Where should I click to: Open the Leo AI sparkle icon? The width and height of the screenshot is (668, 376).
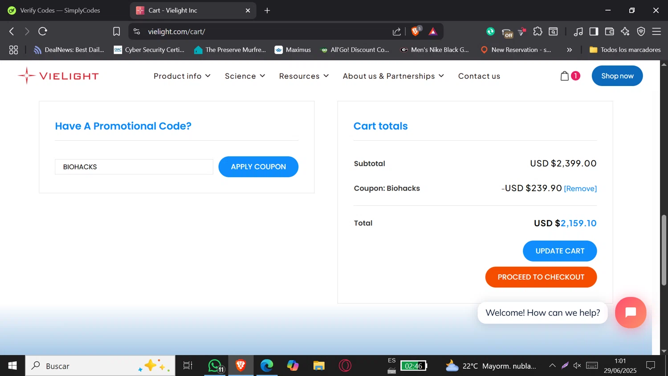point(625,31)
